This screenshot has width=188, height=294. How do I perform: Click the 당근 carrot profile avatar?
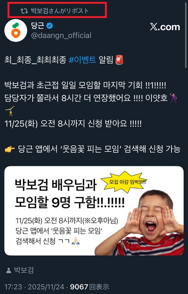[16, 30]
